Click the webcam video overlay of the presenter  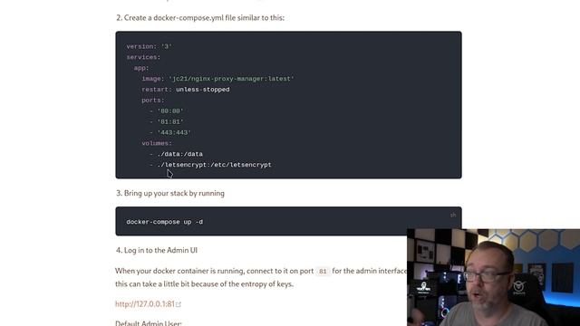493,277
